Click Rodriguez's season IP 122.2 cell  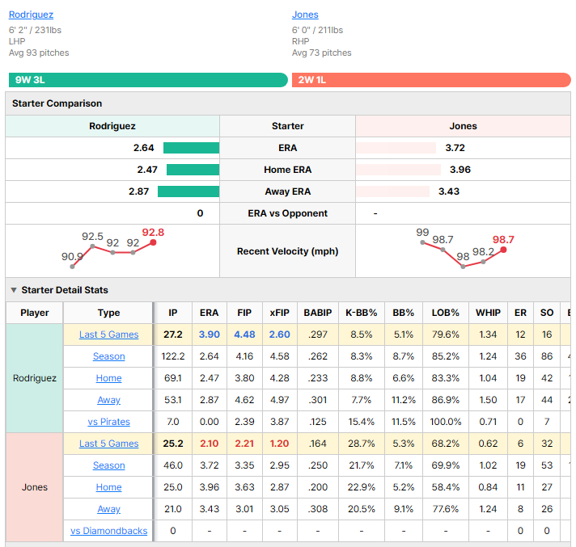click(173, 356)
